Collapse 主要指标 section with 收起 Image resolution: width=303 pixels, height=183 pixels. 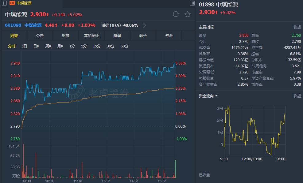coord(297,27)
